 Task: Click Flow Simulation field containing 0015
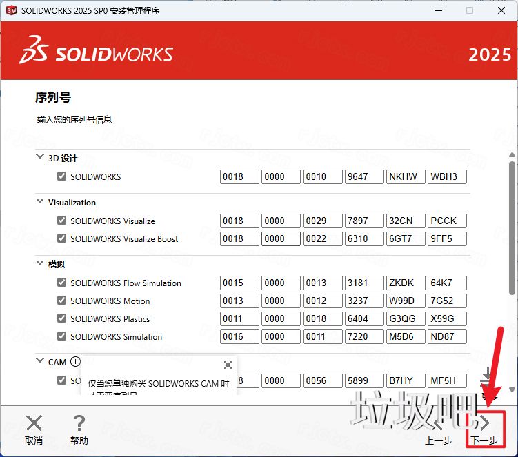(239, 283)
